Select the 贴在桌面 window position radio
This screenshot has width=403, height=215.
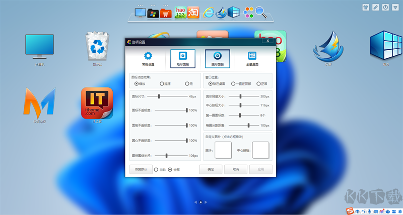click(211, 83)
